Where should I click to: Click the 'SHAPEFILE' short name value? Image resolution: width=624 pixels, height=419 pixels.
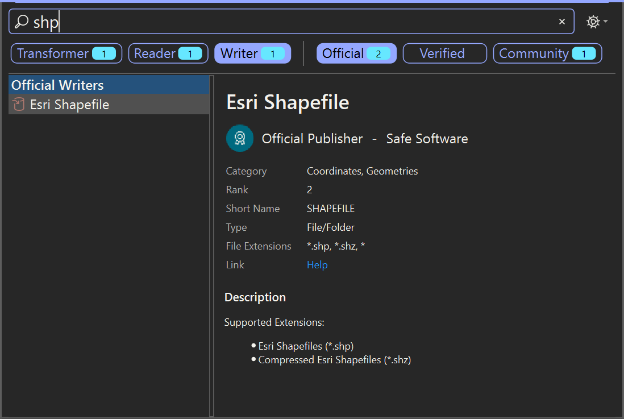(331, 208)
